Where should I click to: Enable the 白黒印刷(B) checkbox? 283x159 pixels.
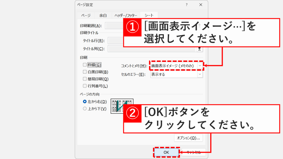[x=85, y=72]
